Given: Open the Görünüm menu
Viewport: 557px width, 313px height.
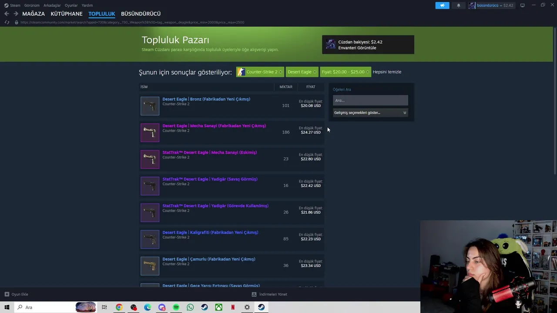Looking at the screenshot, I should [32, 5].
